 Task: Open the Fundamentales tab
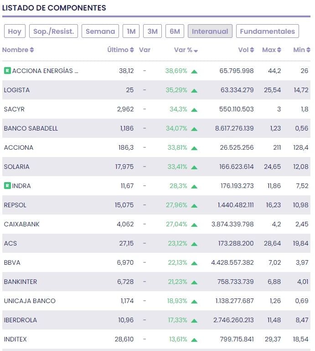tap(267, 31)
